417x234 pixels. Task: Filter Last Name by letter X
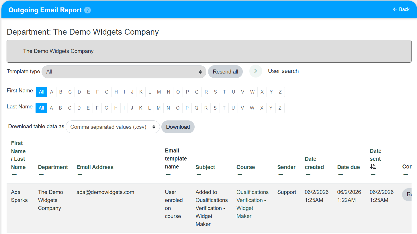(262, 108)
